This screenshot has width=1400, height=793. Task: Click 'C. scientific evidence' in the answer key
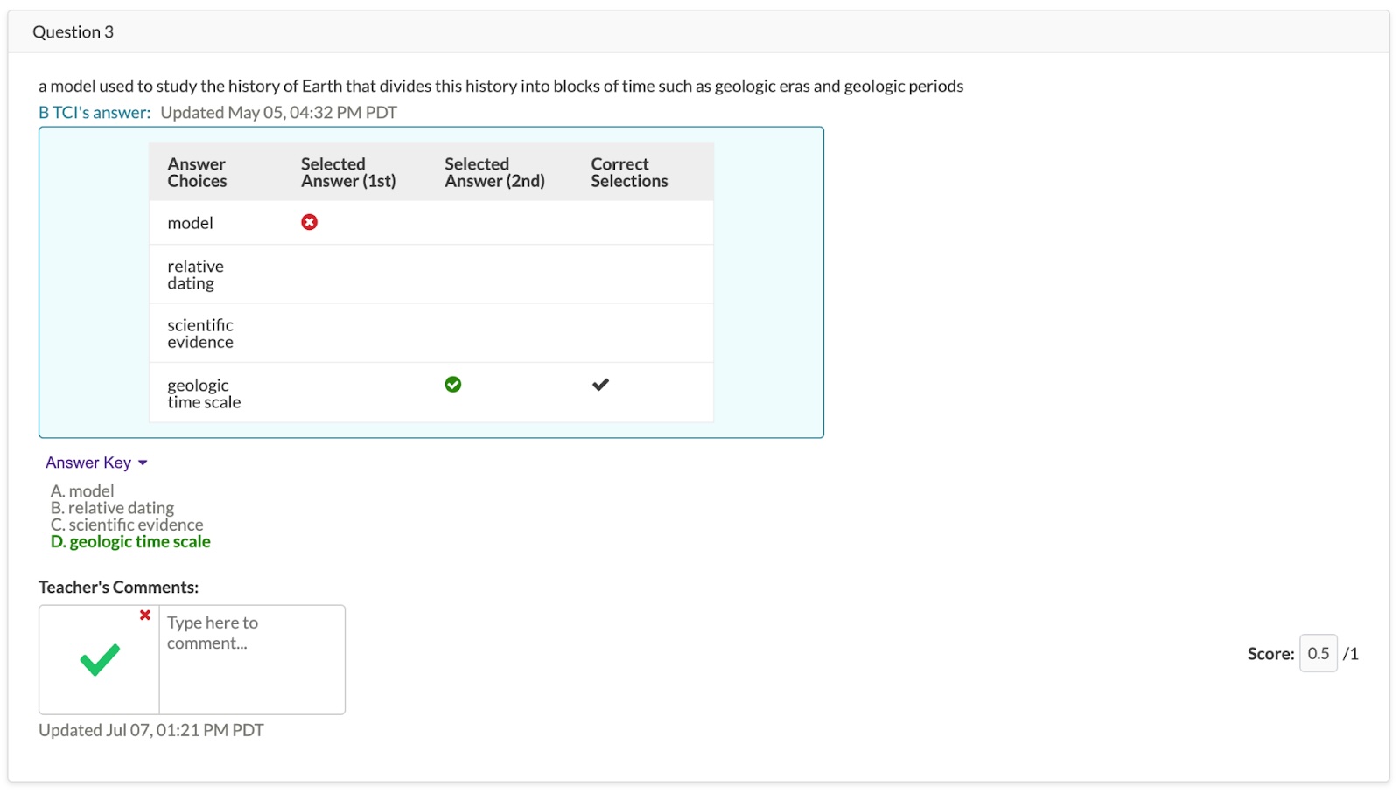(127, 525)
